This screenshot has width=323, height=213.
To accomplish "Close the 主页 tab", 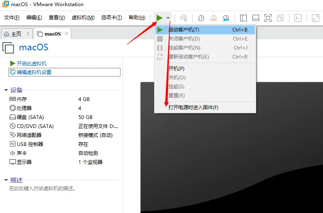I will click(28, 34).
